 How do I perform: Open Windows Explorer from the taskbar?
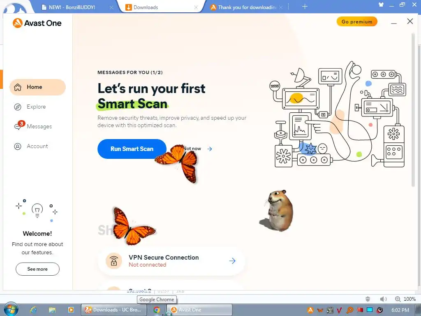[52, 310]
